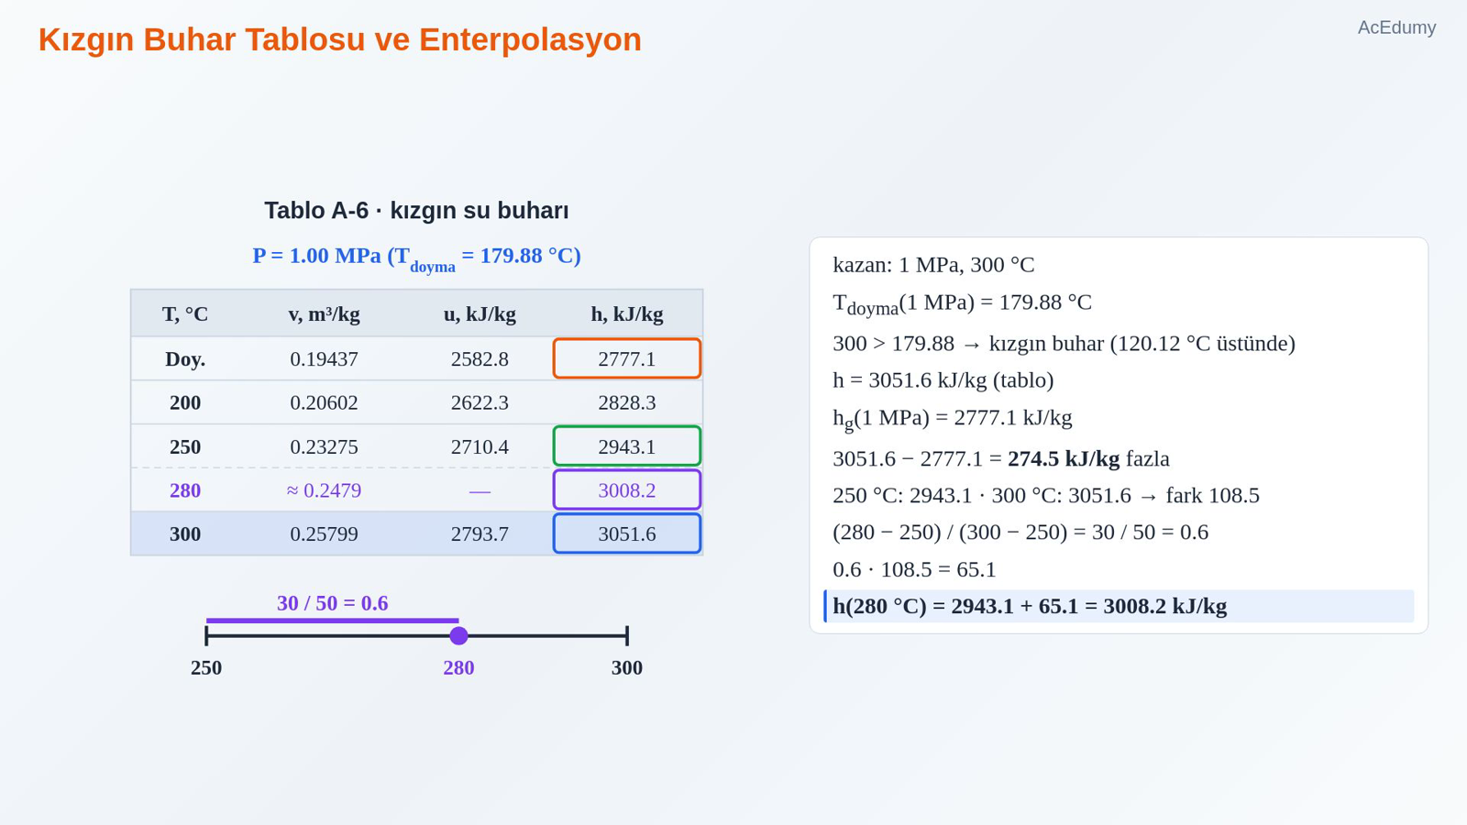Click the purple dot at 280 on the number line
Screen dimensions: 1467x825
tap(458, 635)
